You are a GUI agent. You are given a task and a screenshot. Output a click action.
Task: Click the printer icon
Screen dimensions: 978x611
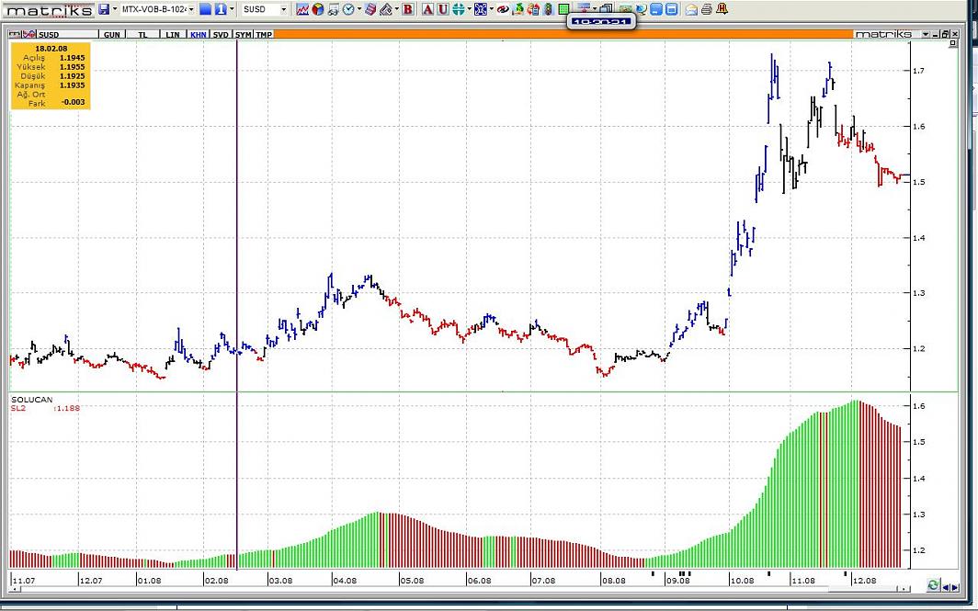coord(706,9)
